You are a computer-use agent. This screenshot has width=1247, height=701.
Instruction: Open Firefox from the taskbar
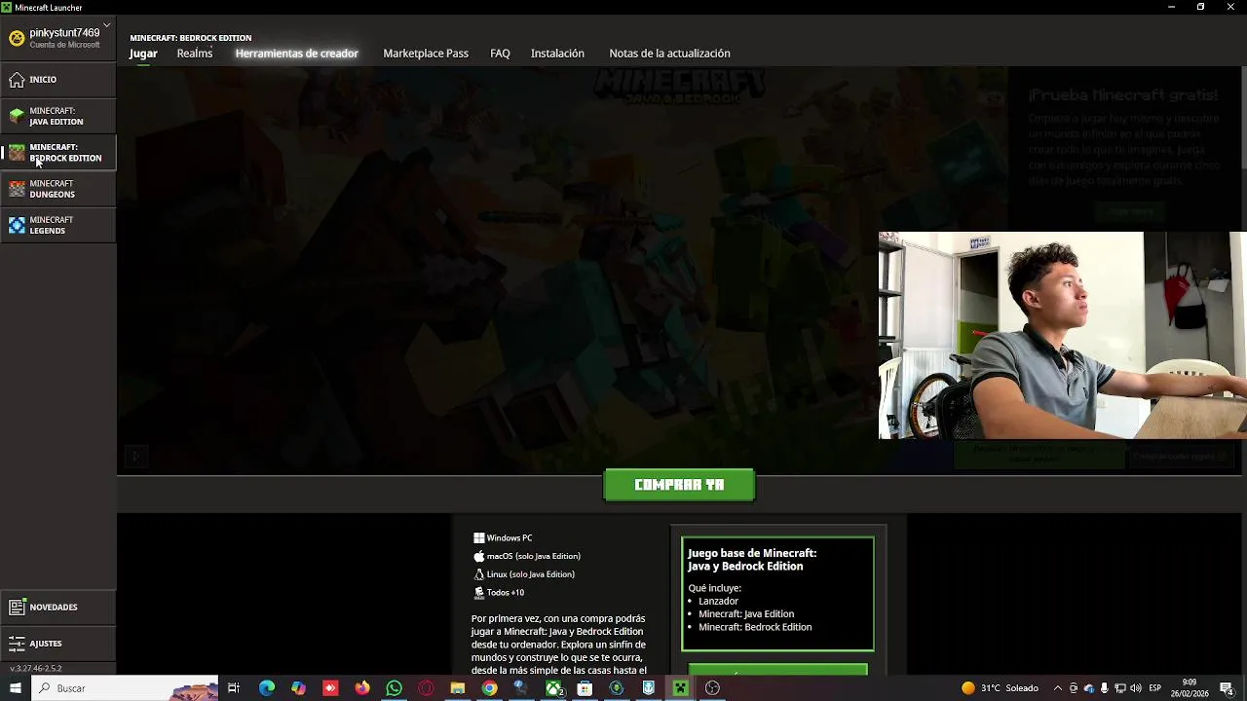[362, 688]
